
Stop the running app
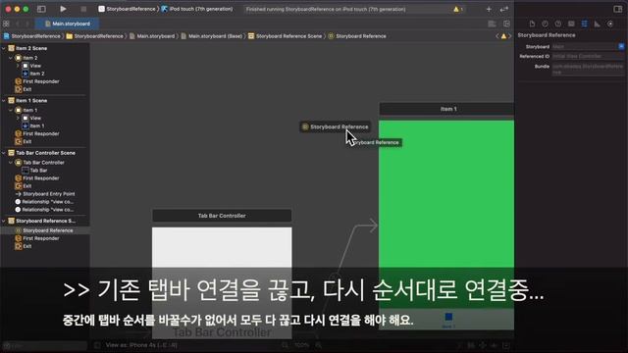[x=83, y=9]
